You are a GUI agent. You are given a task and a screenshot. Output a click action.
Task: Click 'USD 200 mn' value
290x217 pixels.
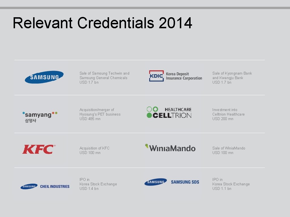click(x=223, y=119)
